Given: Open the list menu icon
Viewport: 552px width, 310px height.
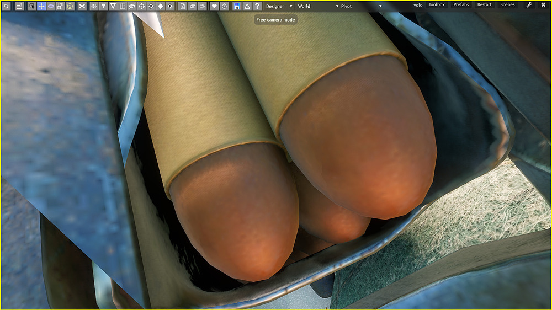Looking at the screenshot, I should coord(19,6).
